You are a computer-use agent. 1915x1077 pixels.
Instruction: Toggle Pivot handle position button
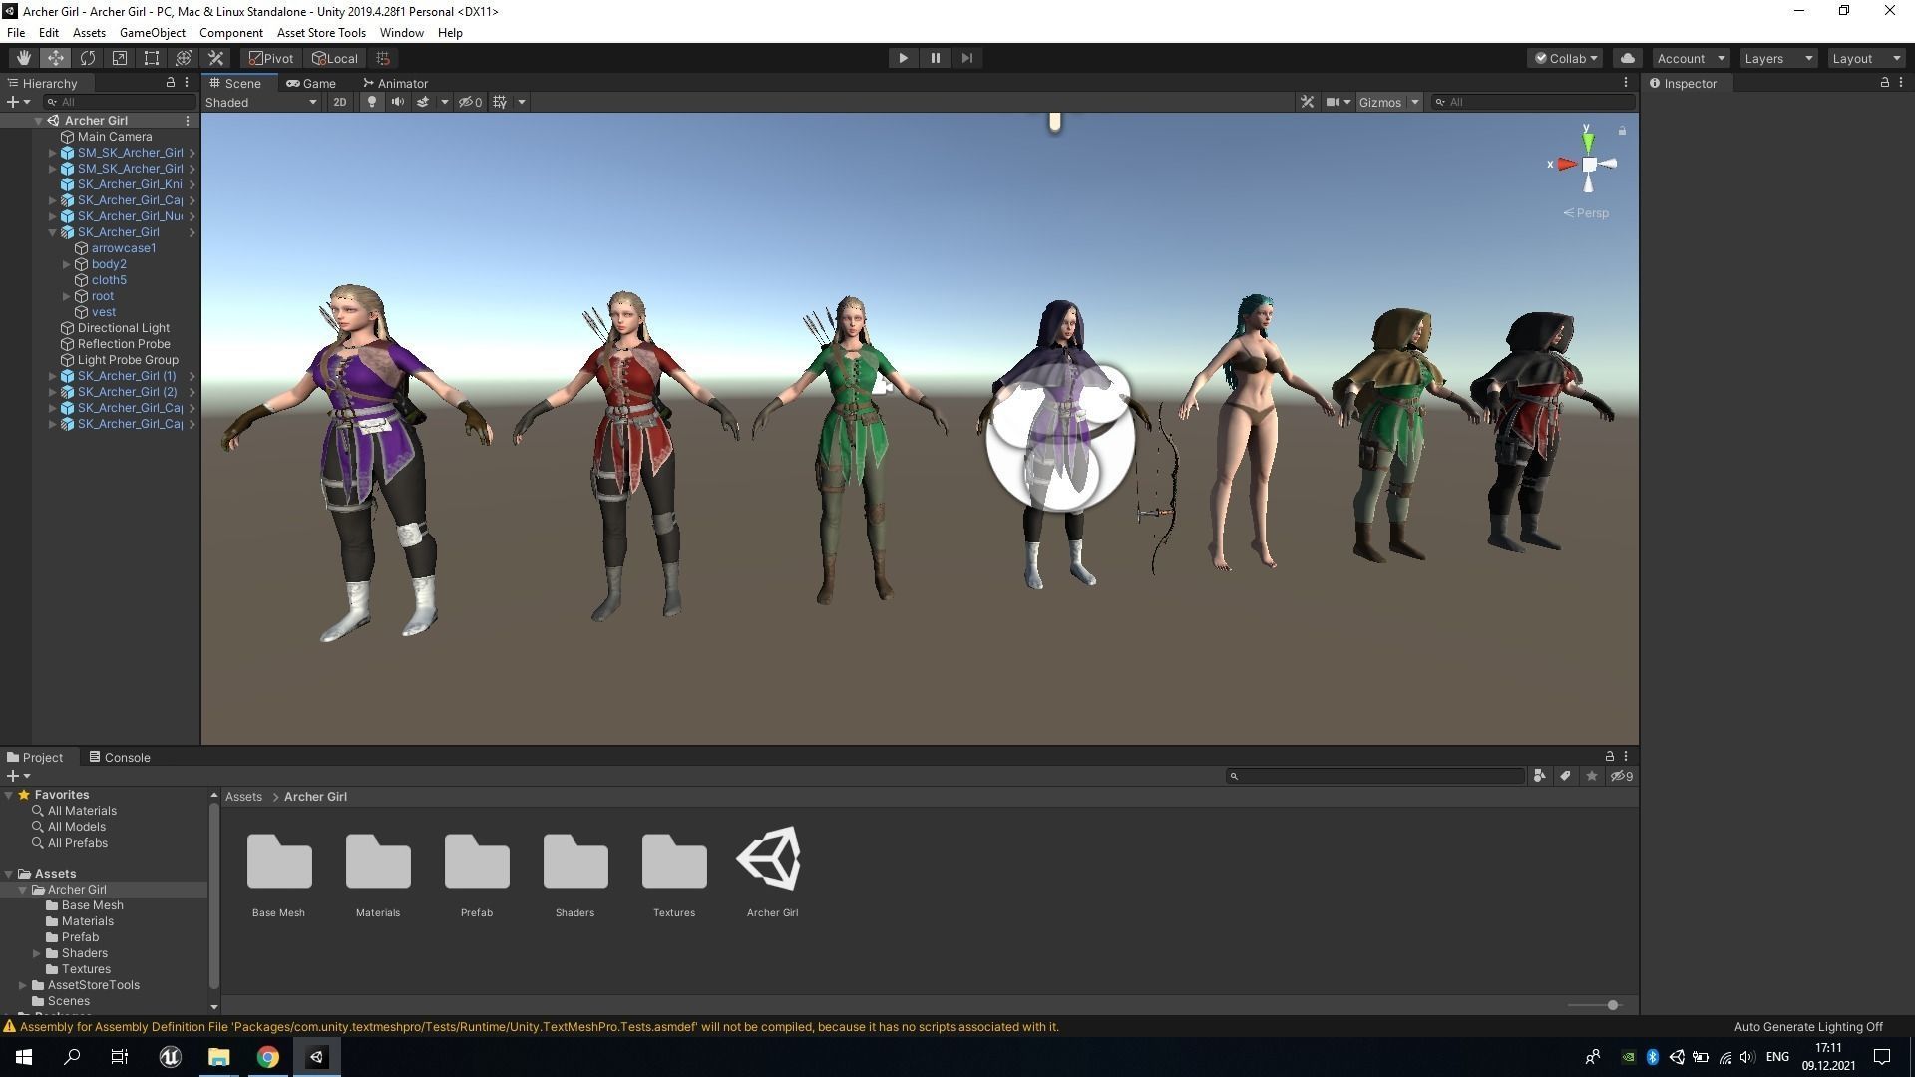coord(271,58)
